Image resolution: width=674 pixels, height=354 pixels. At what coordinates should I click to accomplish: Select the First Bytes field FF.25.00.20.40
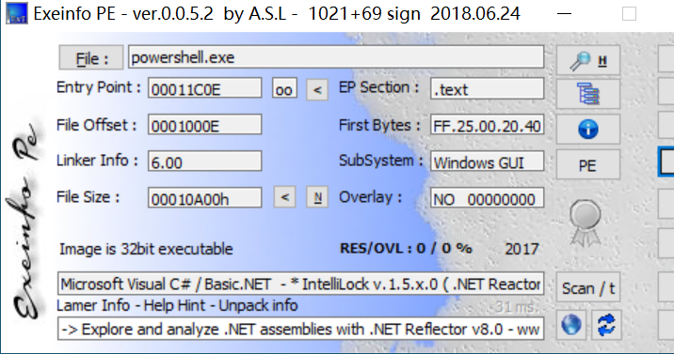click(x=488, y=125)
